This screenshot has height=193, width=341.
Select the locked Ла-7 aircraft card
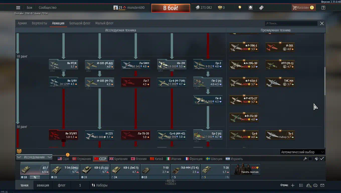(136, 82)
